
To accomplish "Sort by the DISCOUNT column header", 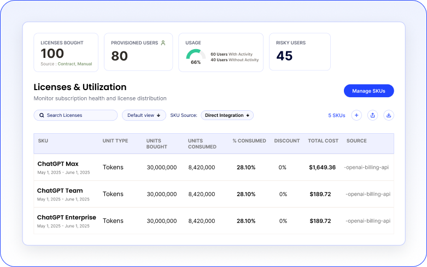I will pyautogui.click(x=286, y=141).
